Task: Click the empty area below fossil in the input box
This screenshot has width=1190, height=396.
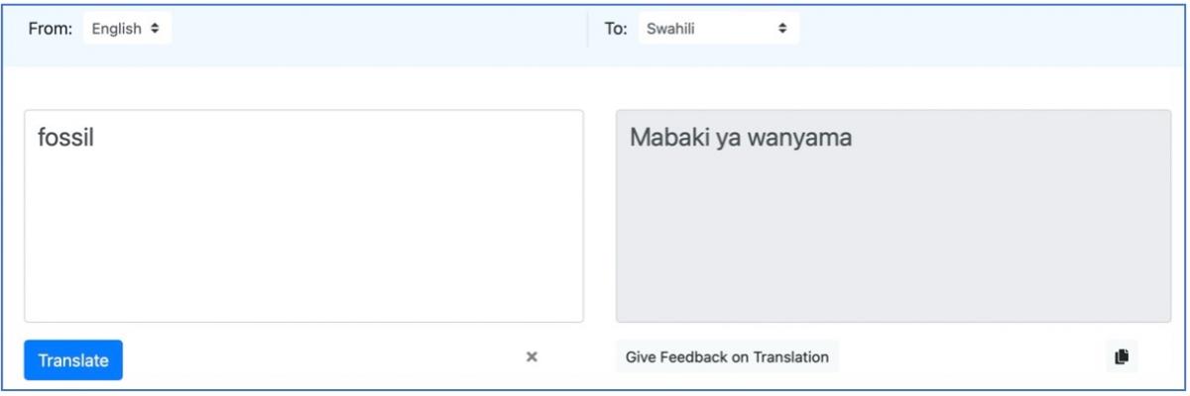Action: 303,247
